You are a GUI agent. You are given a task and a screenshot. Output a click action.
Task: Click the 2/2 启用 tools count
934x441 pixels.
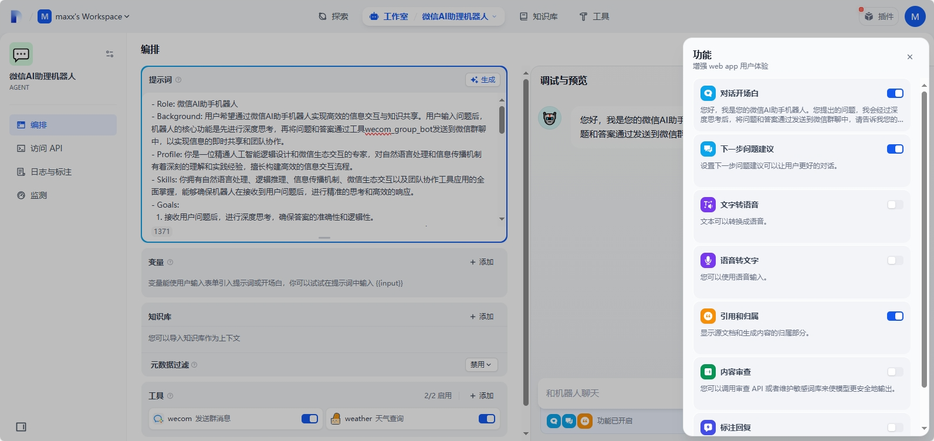438,396
